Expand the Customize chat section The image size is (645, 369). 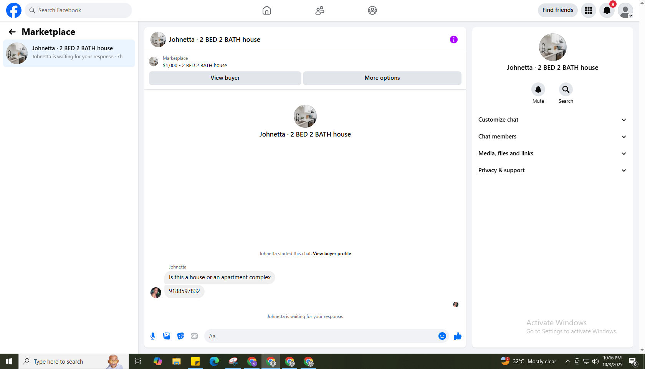(552, 120)
